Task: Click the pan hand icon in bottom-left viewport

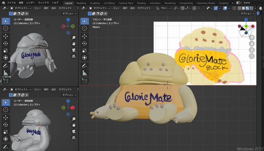Action: [x=74, y=125]
